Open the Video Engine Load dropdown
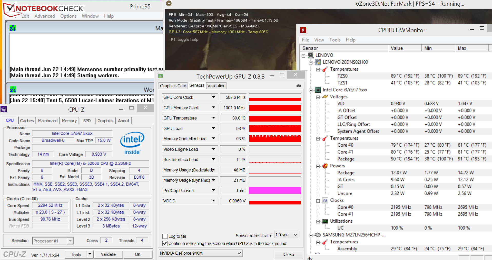The image size is (492, 260). tap(213, 149)
